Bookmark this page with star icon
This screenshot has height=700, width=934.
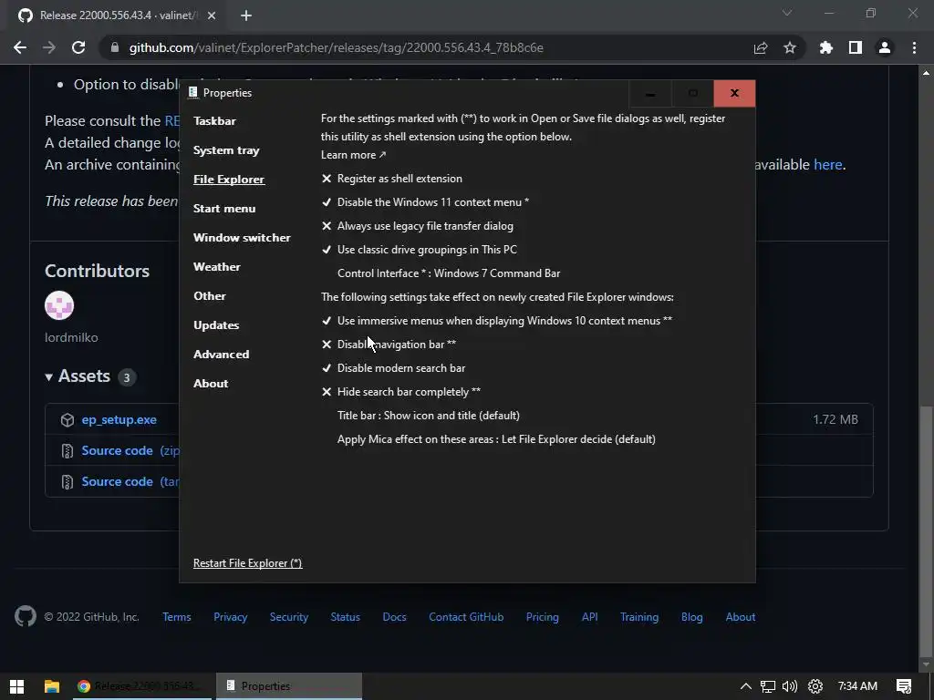pos(790,47)
